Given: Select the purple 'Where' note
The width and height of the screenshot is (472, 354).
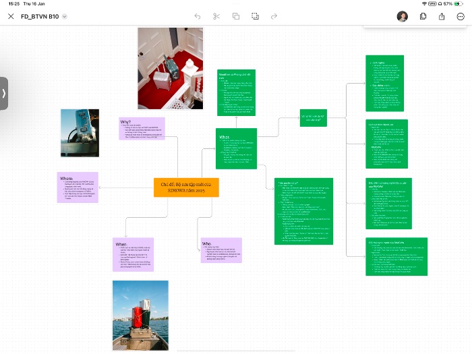Looking at the screenshot, I should [78, 187].
